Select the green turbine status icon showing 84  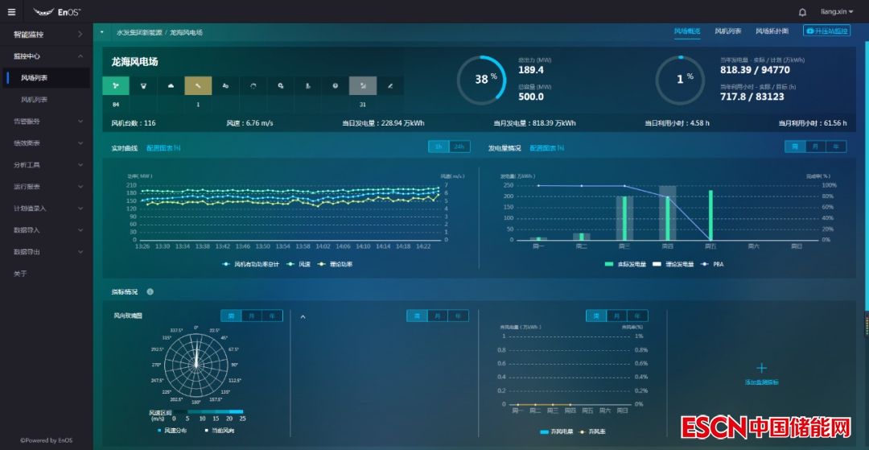(116, 85)
